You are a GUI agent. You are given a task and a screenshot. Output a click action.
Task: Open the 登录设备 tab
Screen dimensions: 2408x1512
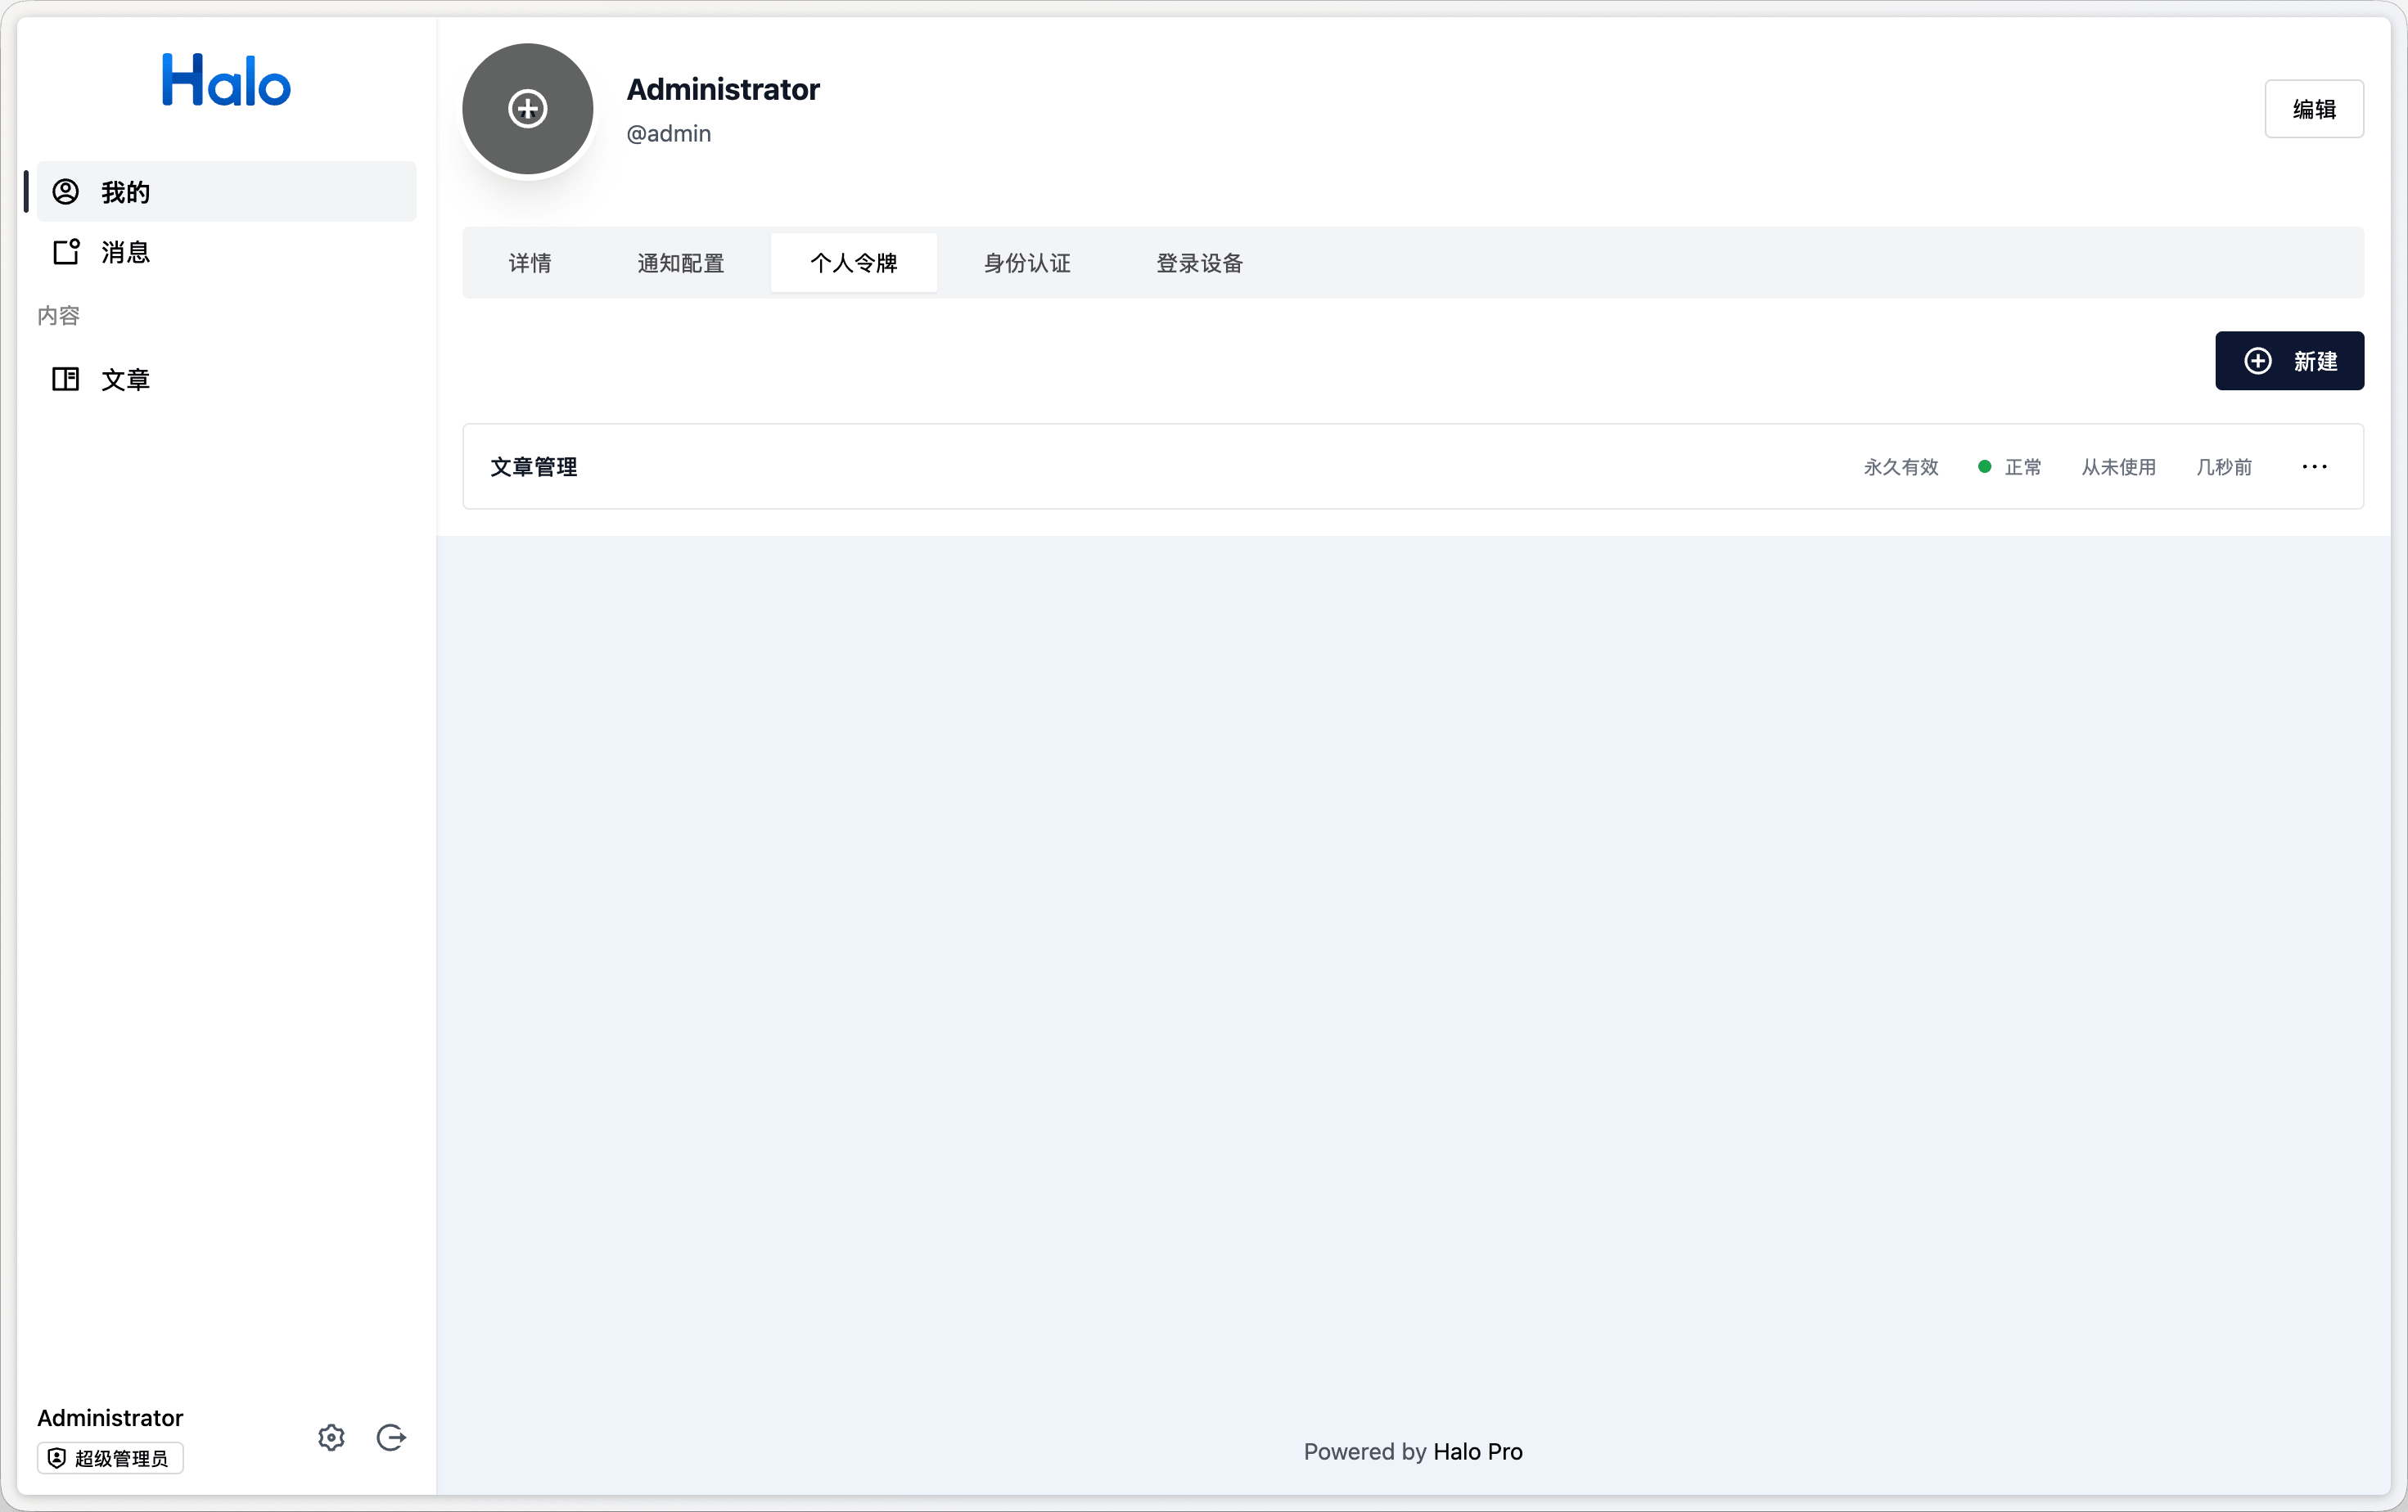(1200, 263)
